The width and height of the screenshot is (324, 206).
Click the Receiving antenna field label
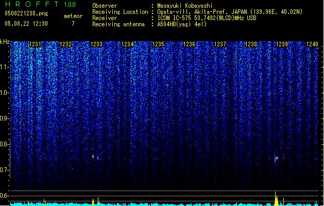(x=118, y=24)
